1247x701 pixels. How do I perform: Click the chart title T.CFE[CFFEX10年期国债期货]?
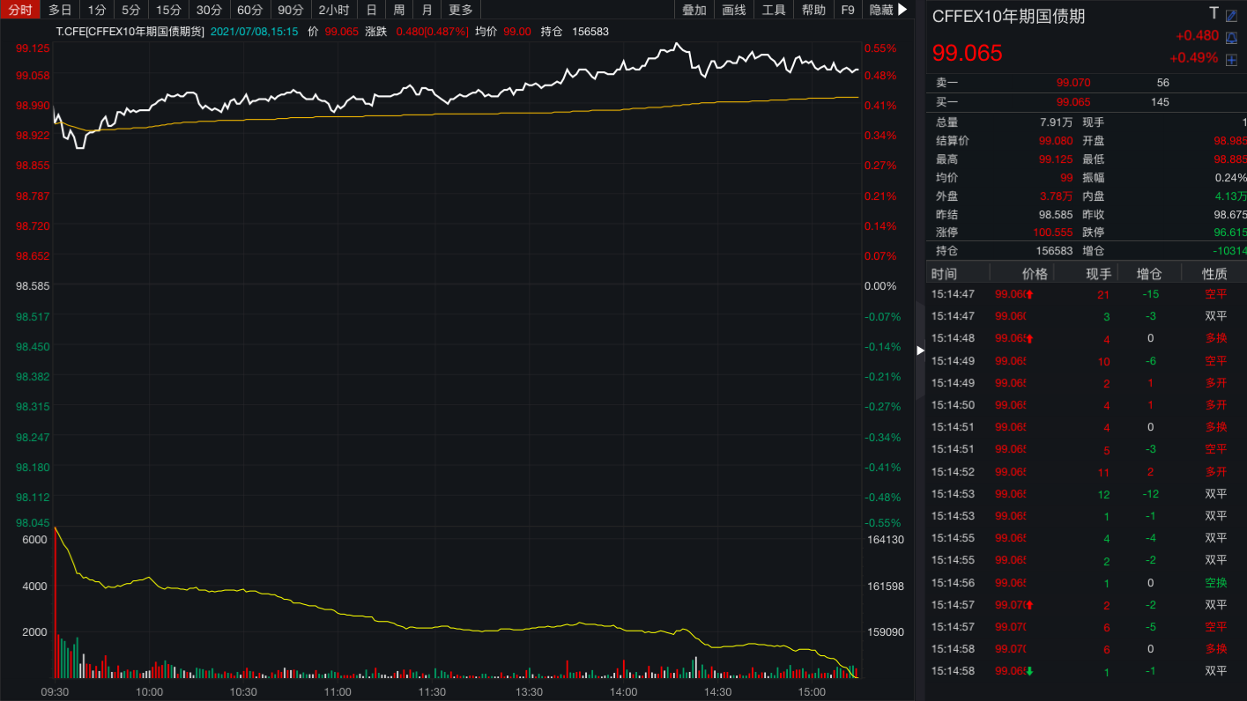(x=130, y=31)
